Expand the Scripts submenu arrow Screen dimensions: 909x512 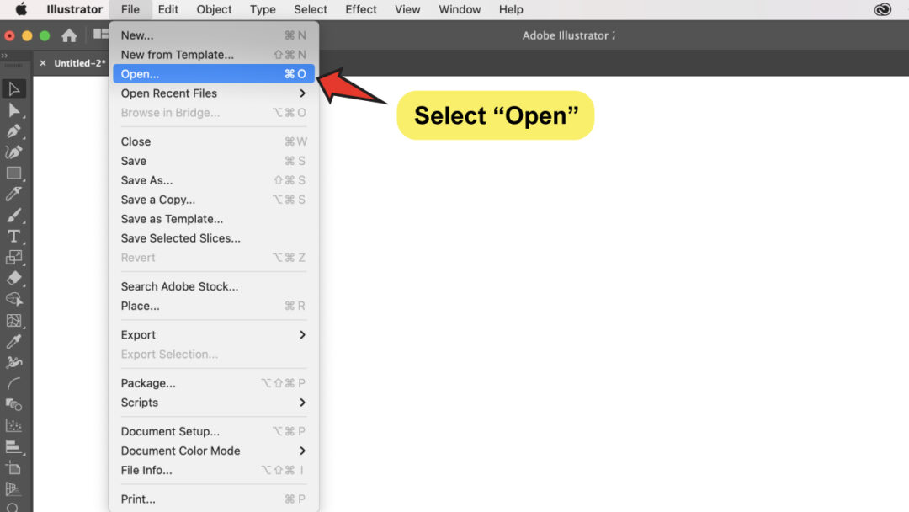[302, 403]
